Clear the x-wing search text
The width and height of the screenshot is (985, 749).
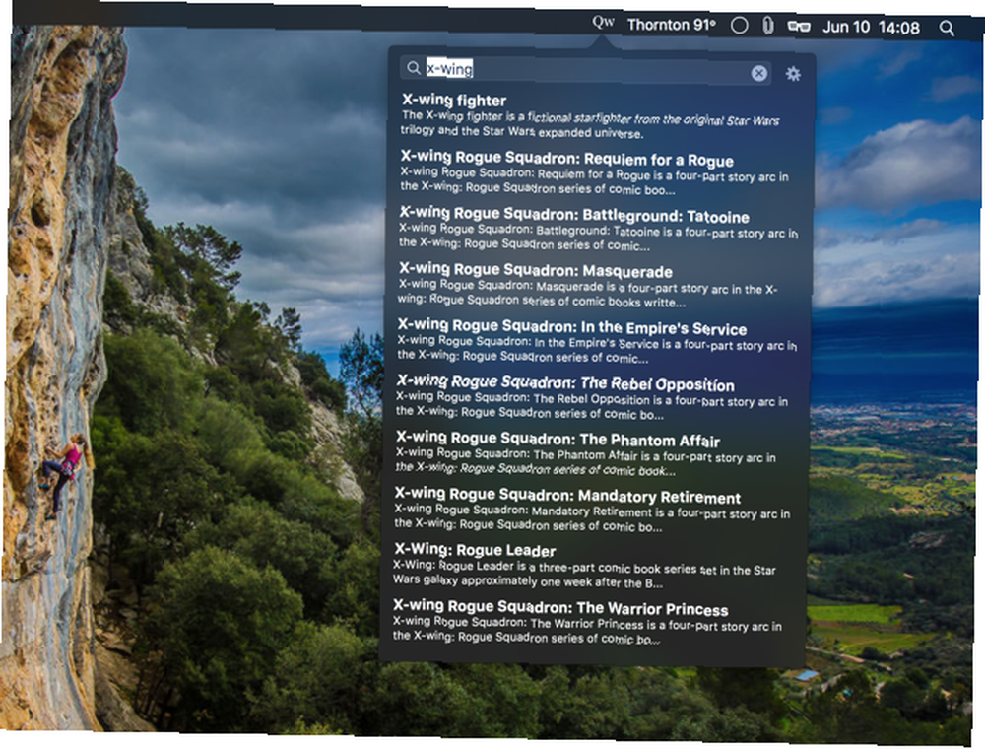758,73
